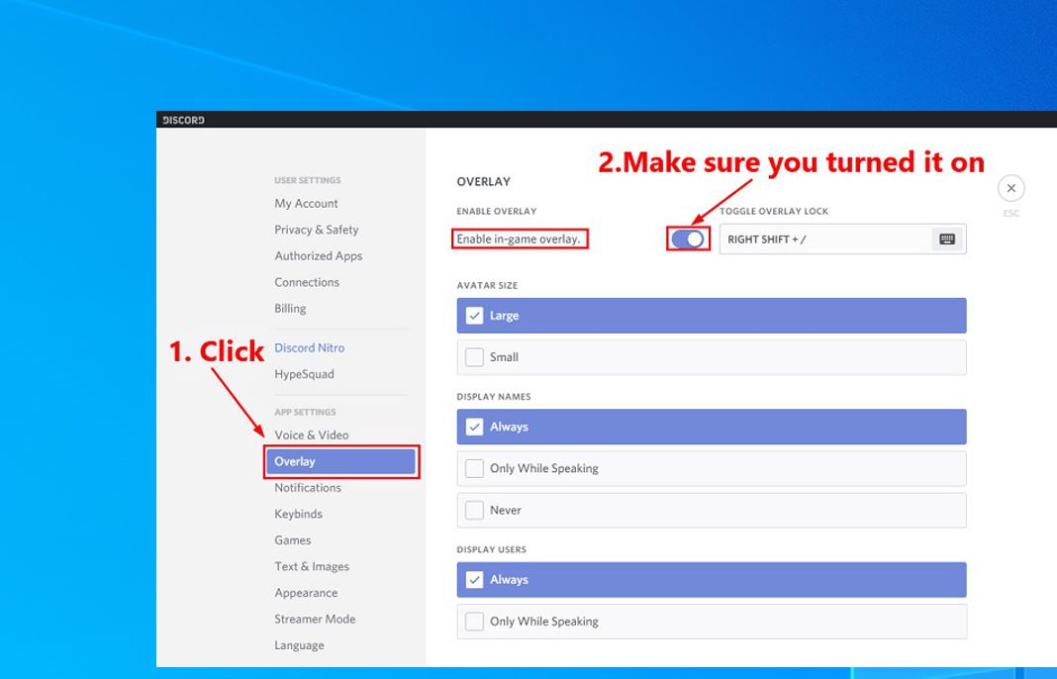Click the RIGHT SHIFT + / keybind field
Screen dimensions: 1057x679
click(x=842, y=240)
